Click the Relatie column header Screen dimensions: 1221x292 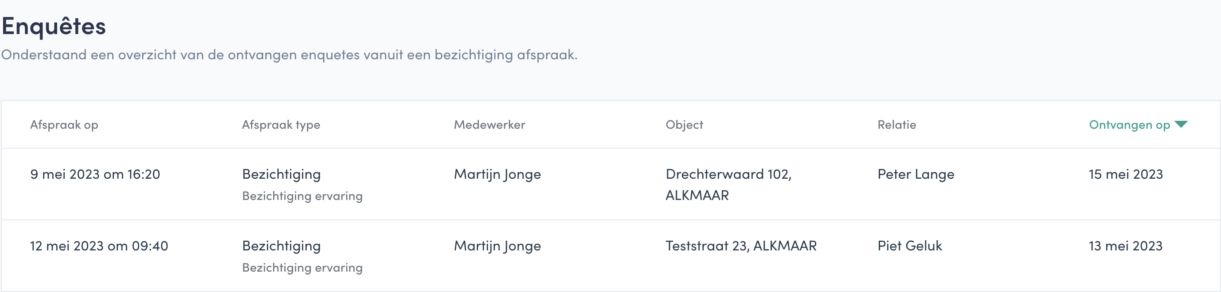coord(897,125)
